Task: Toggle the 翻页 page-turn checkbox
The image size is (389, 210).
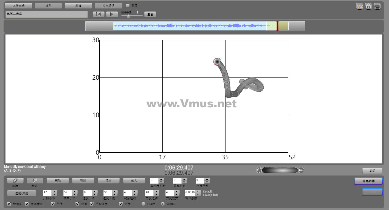Action: 128,5
